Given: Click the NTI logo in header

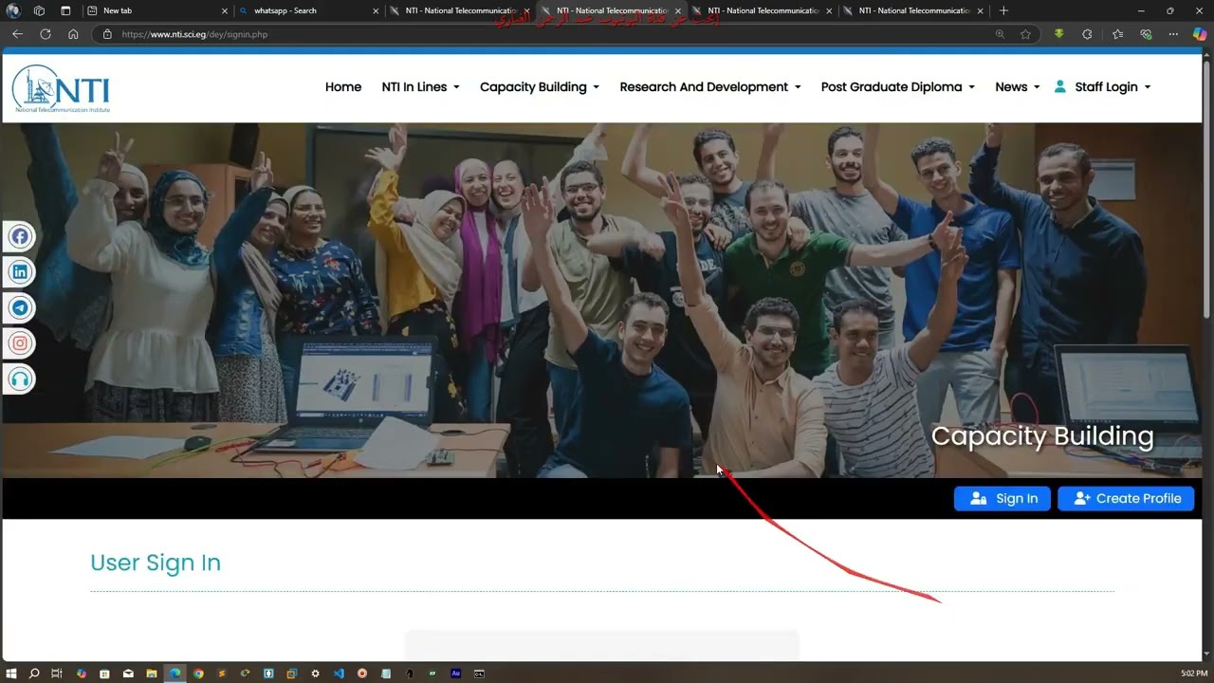Looking at the screenshot, I should pos(61,89).
